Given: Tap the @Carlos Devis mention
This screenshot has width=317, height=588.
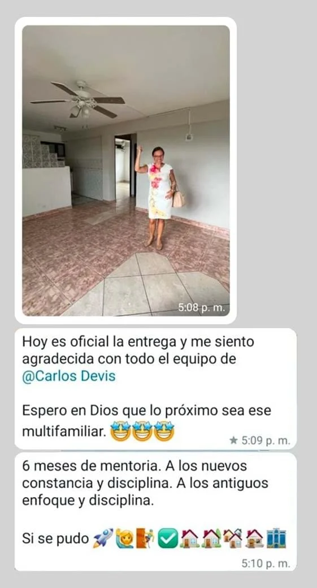Looking at the screenshot, I should (x=68, y=376).
